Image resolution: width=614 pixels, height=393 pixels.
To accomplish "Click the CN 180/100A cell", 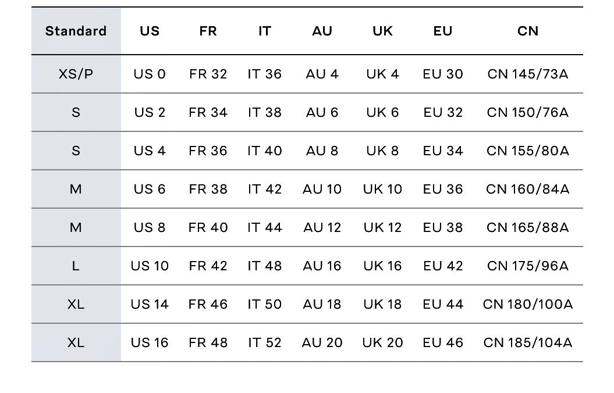I will click(528, 305).
